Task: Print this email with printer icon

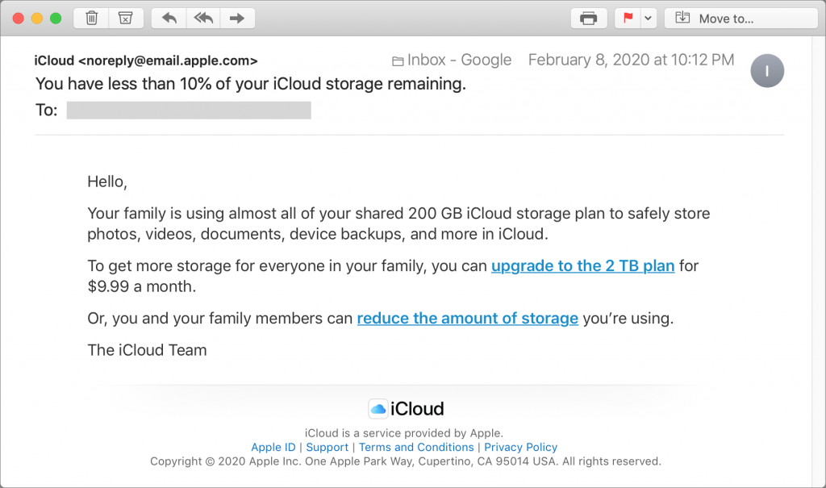Action: [x=589, y=18]
